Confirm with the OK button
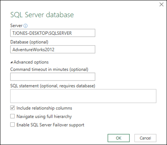This screenshot has width=167, height=145. [x=119, y=138]
